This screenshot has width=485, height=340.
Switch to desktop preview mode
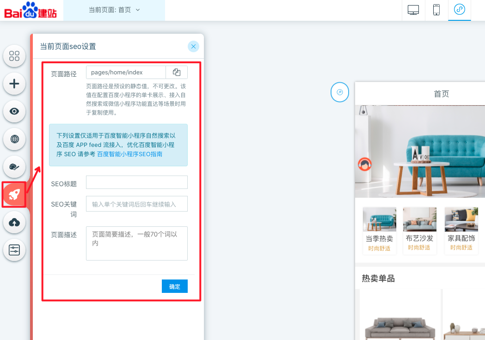click(x=413, y=10)
